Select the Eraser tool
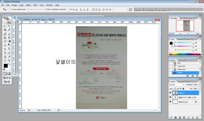Screen dimensions: 204x121 pyautogui.click(x=5, y=41)
